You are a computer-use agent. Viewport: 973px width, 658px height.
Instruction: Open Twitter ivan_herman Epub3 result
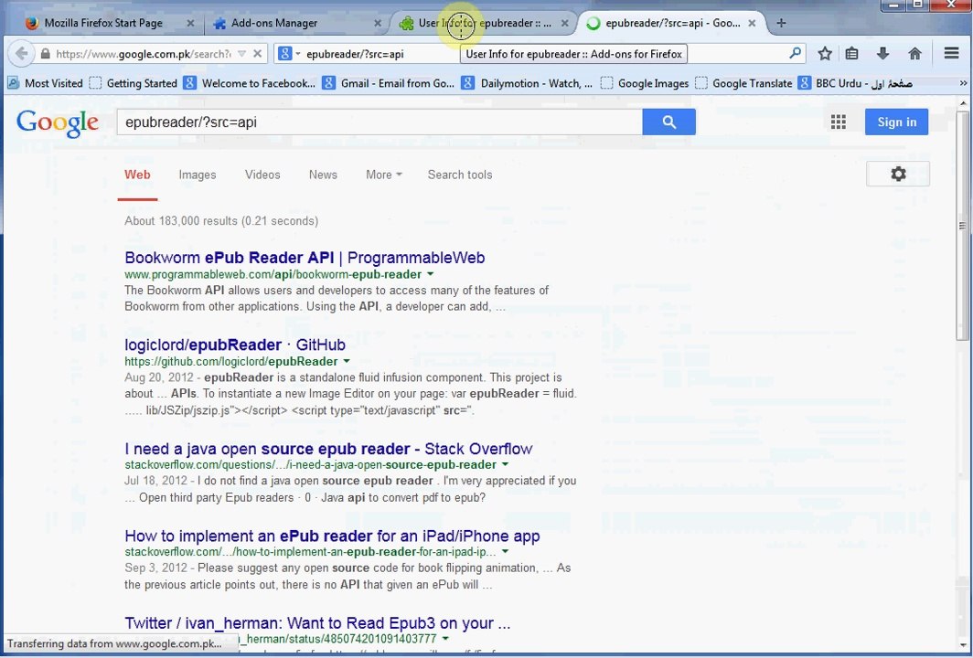coord(317,623)
